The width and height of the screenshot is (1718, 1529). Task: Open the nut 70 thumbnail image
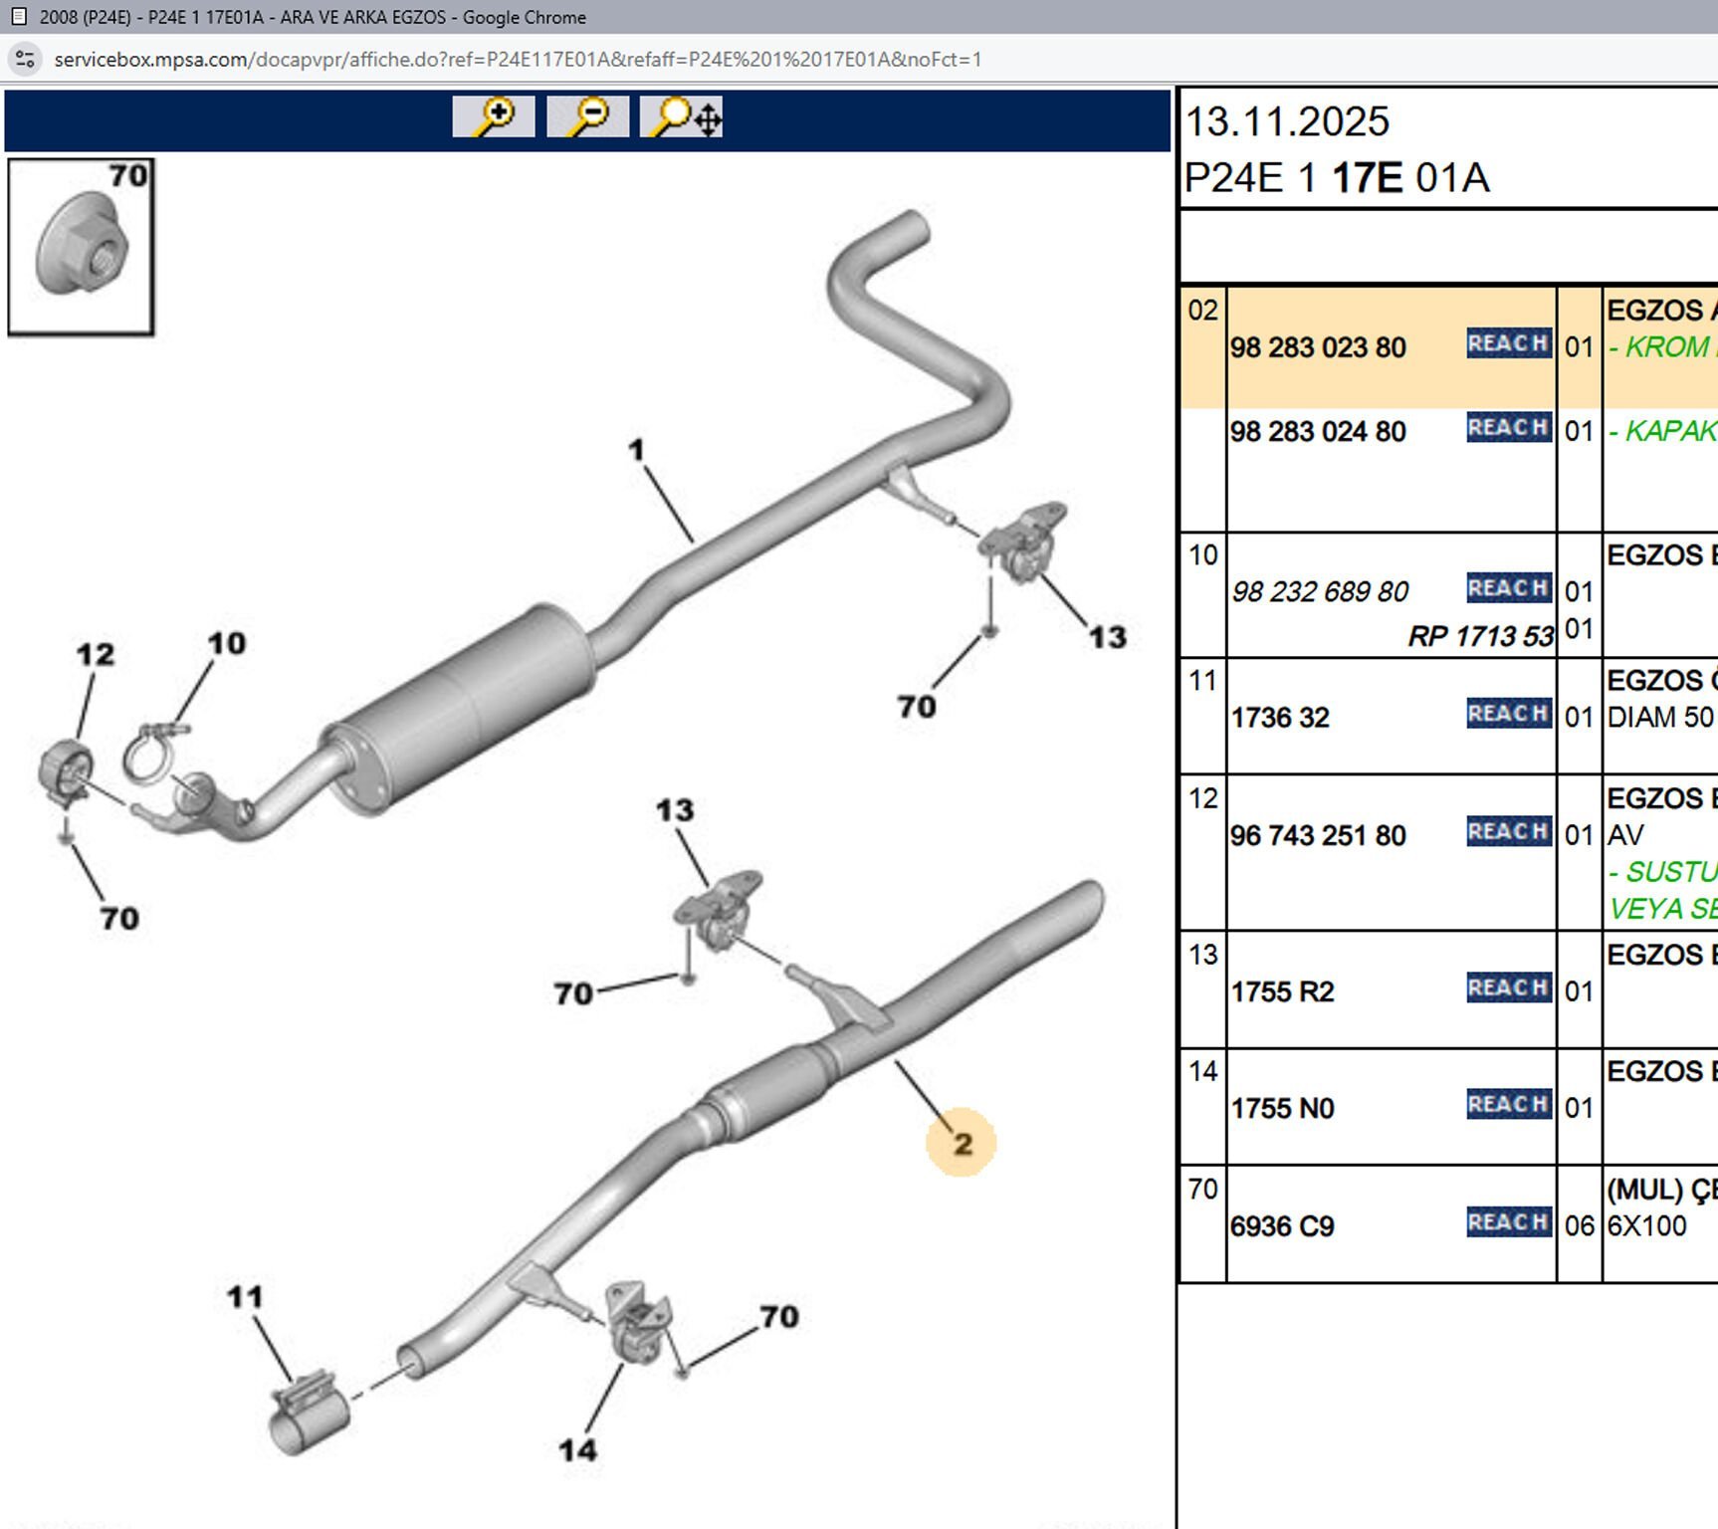click(81, 247)
